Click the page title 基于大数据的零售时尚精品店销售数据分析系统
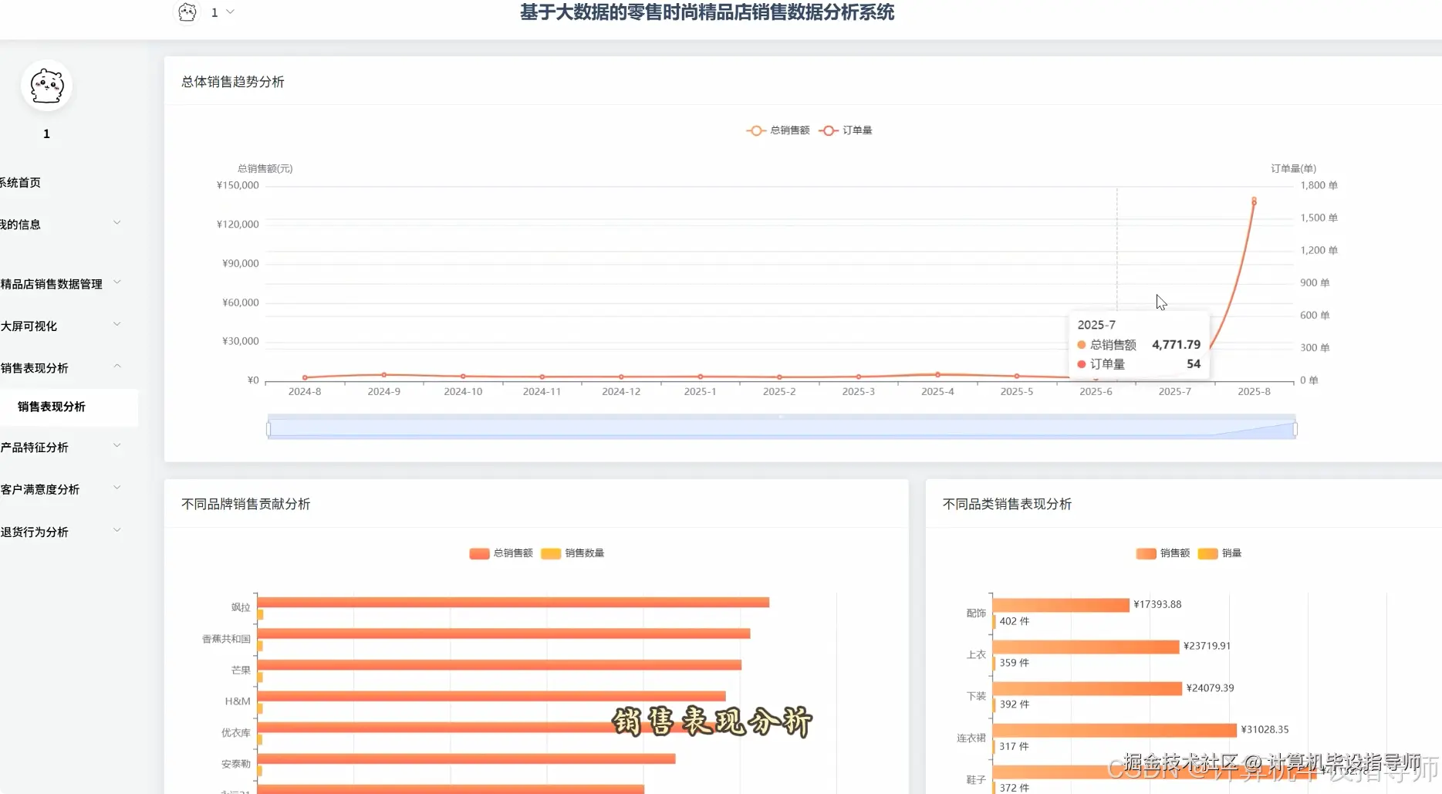This screenshot has width=1442, height=794. (x=707, y=12)
